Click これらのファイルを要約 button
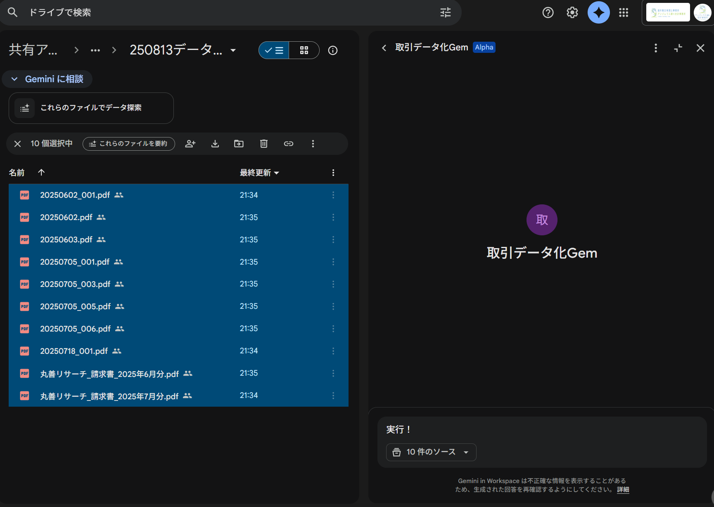Image resolution: width=714 pixels, height=507 pixels. click(x=129, y=144)
